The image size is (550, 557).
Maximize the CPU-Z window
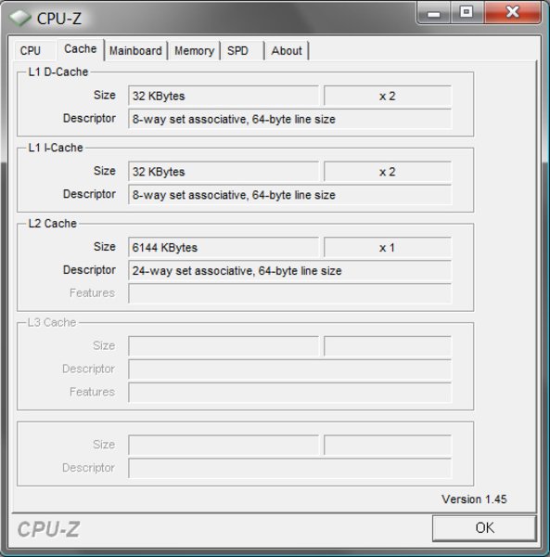[467, 12]
